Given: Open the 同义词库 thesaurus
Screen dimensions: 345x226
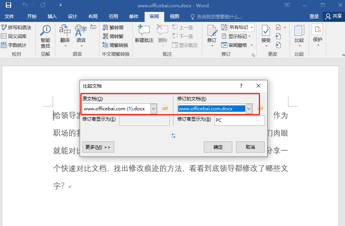Looking at the screenshot, I should pos(13,36).
